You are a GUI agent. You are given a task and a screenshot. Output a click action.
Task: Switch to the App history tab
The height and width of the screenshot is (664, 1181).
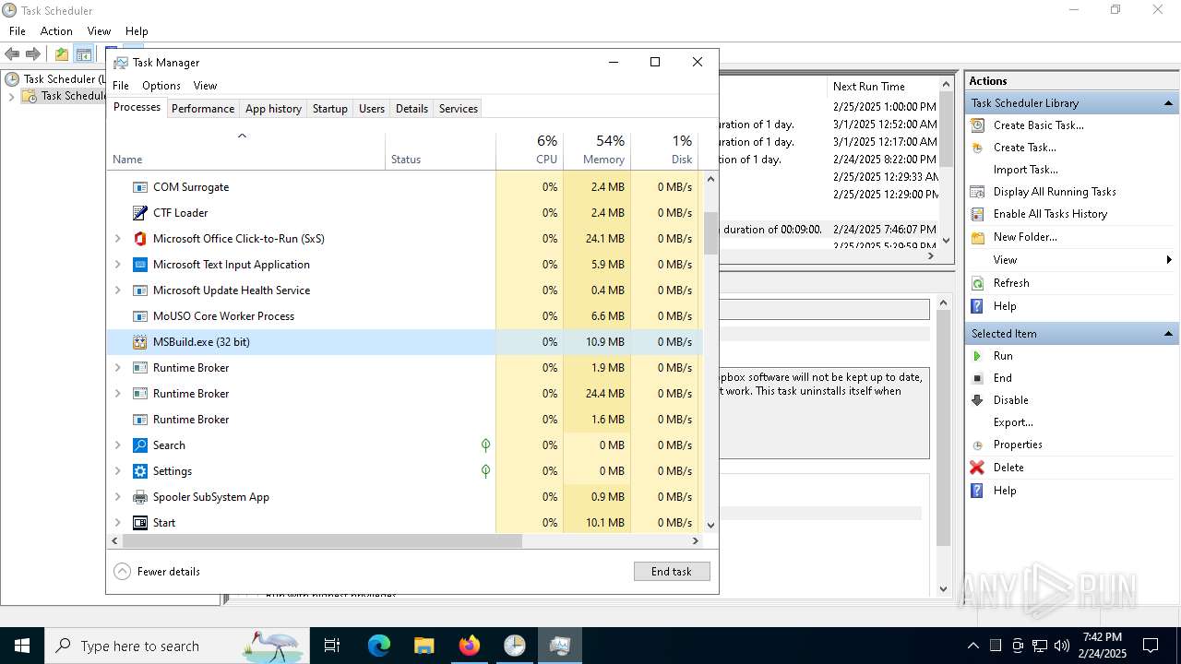pos(273,109)
